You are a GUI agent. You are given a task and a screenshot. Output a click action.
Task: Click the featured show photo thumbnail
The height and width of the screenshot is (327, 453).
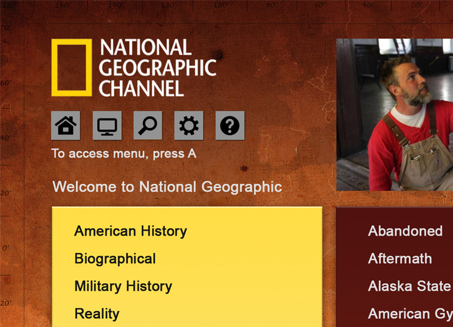click(x=395, y=114)
